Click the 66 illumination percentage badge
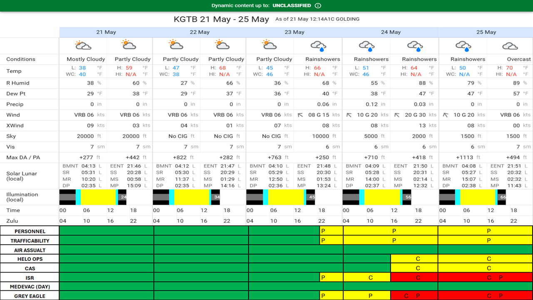The width and height of the screenshot is (533, 300). pos(503,197)
